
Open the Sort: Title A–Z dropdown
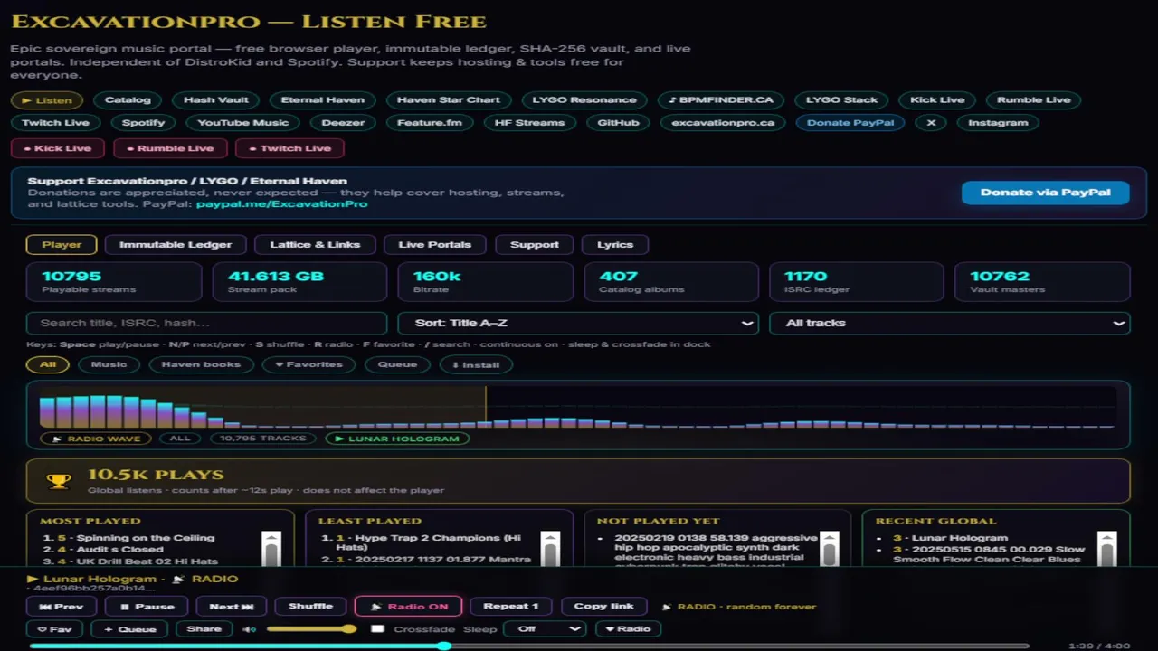click(578, 323)
